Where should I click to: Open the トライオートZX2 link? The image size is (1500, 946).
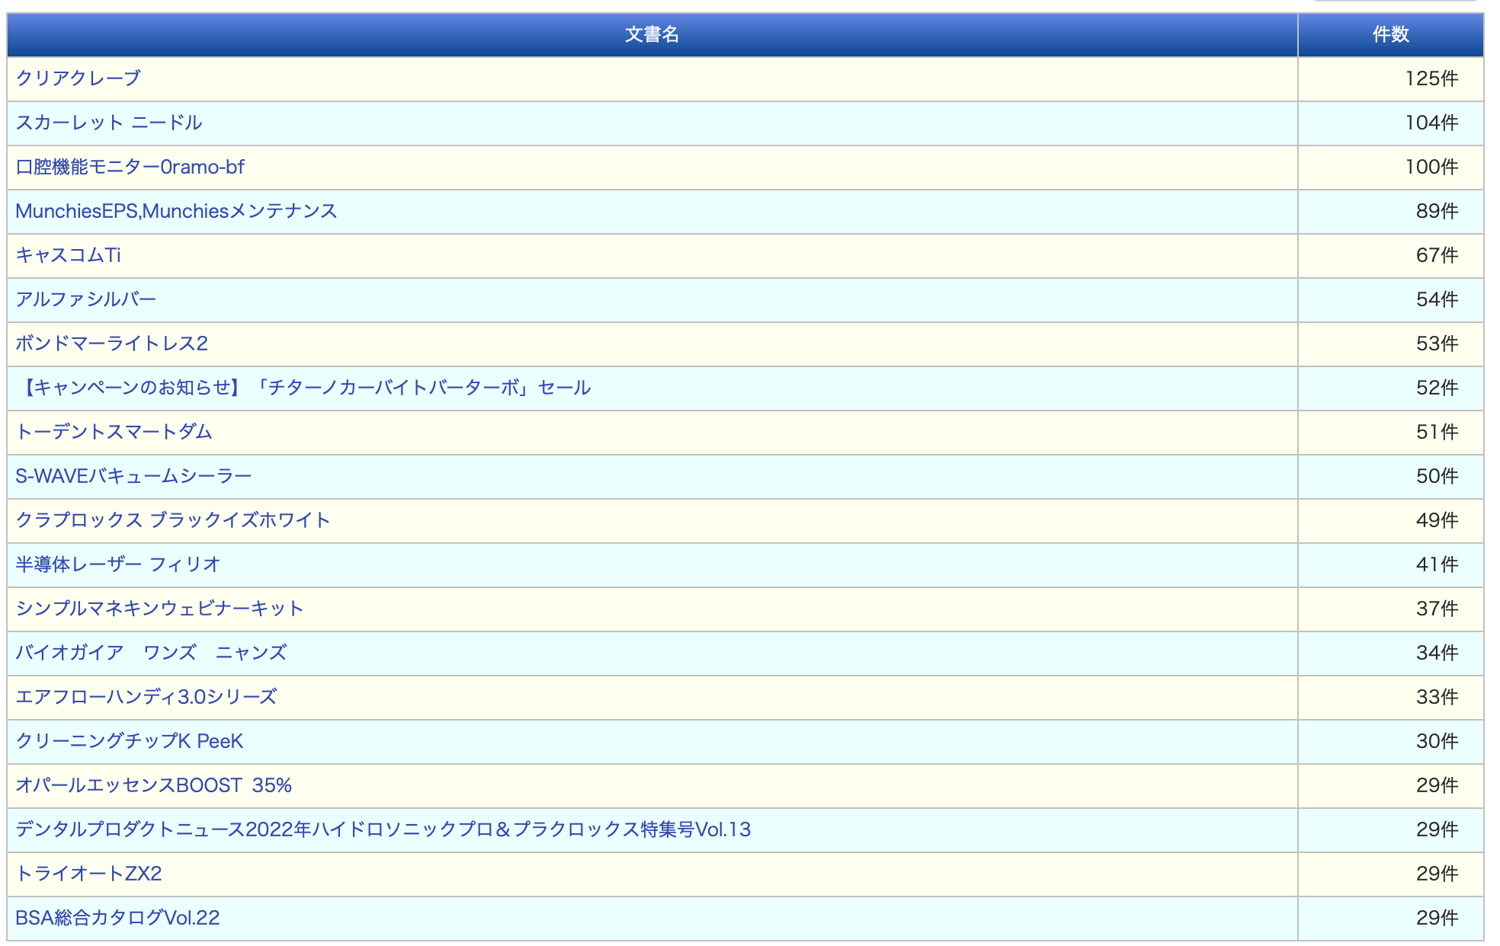coord(88,874)
